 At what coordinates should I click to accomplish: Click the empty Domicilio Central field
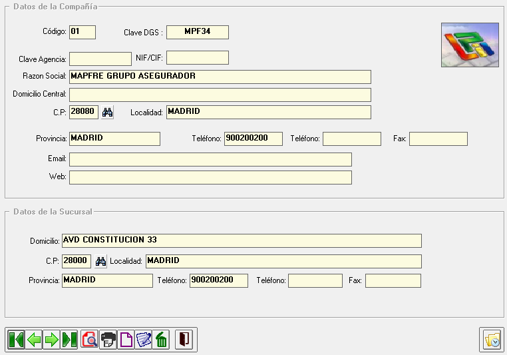click(220, 95)
